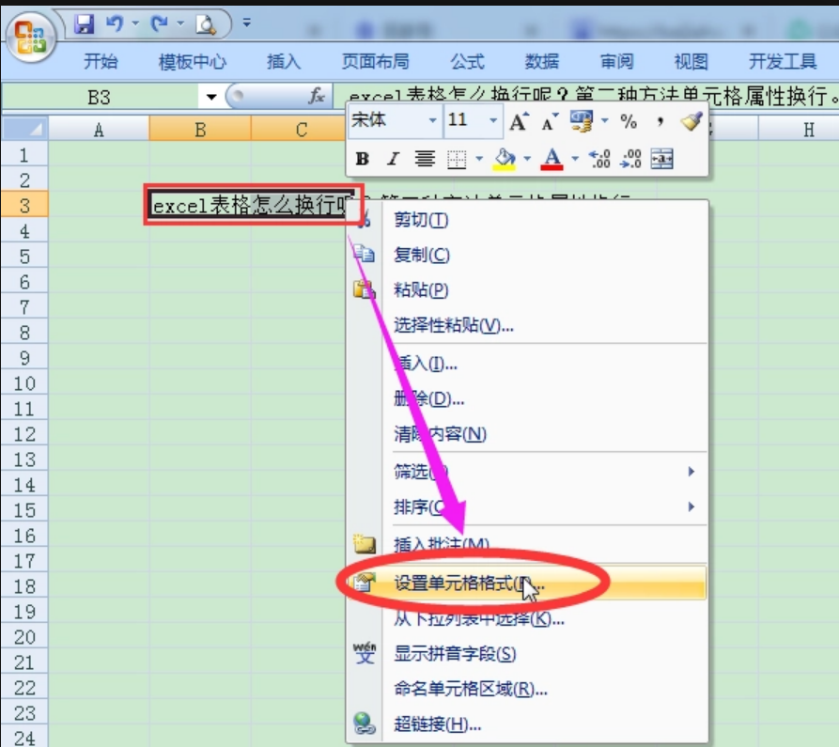Image resolution: width=839 pixels, height=747 pixels.
Task: Open the font size 11 dropdown
Action: tap(494, 121)
